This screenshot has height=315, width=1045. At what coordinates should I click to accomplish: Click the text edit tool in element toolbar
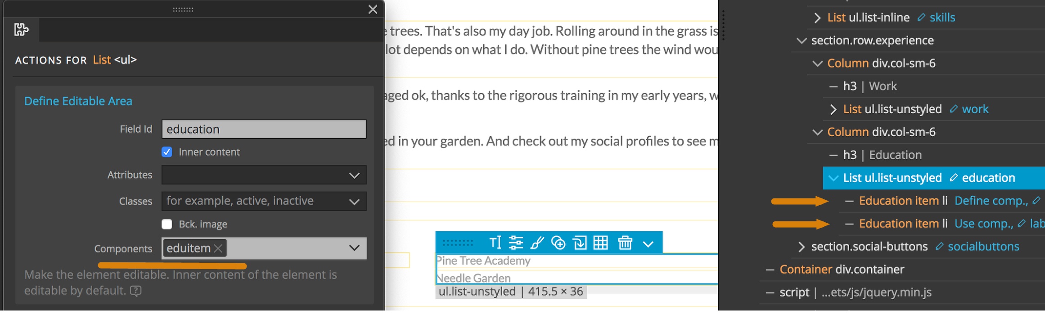pos(495,243)
